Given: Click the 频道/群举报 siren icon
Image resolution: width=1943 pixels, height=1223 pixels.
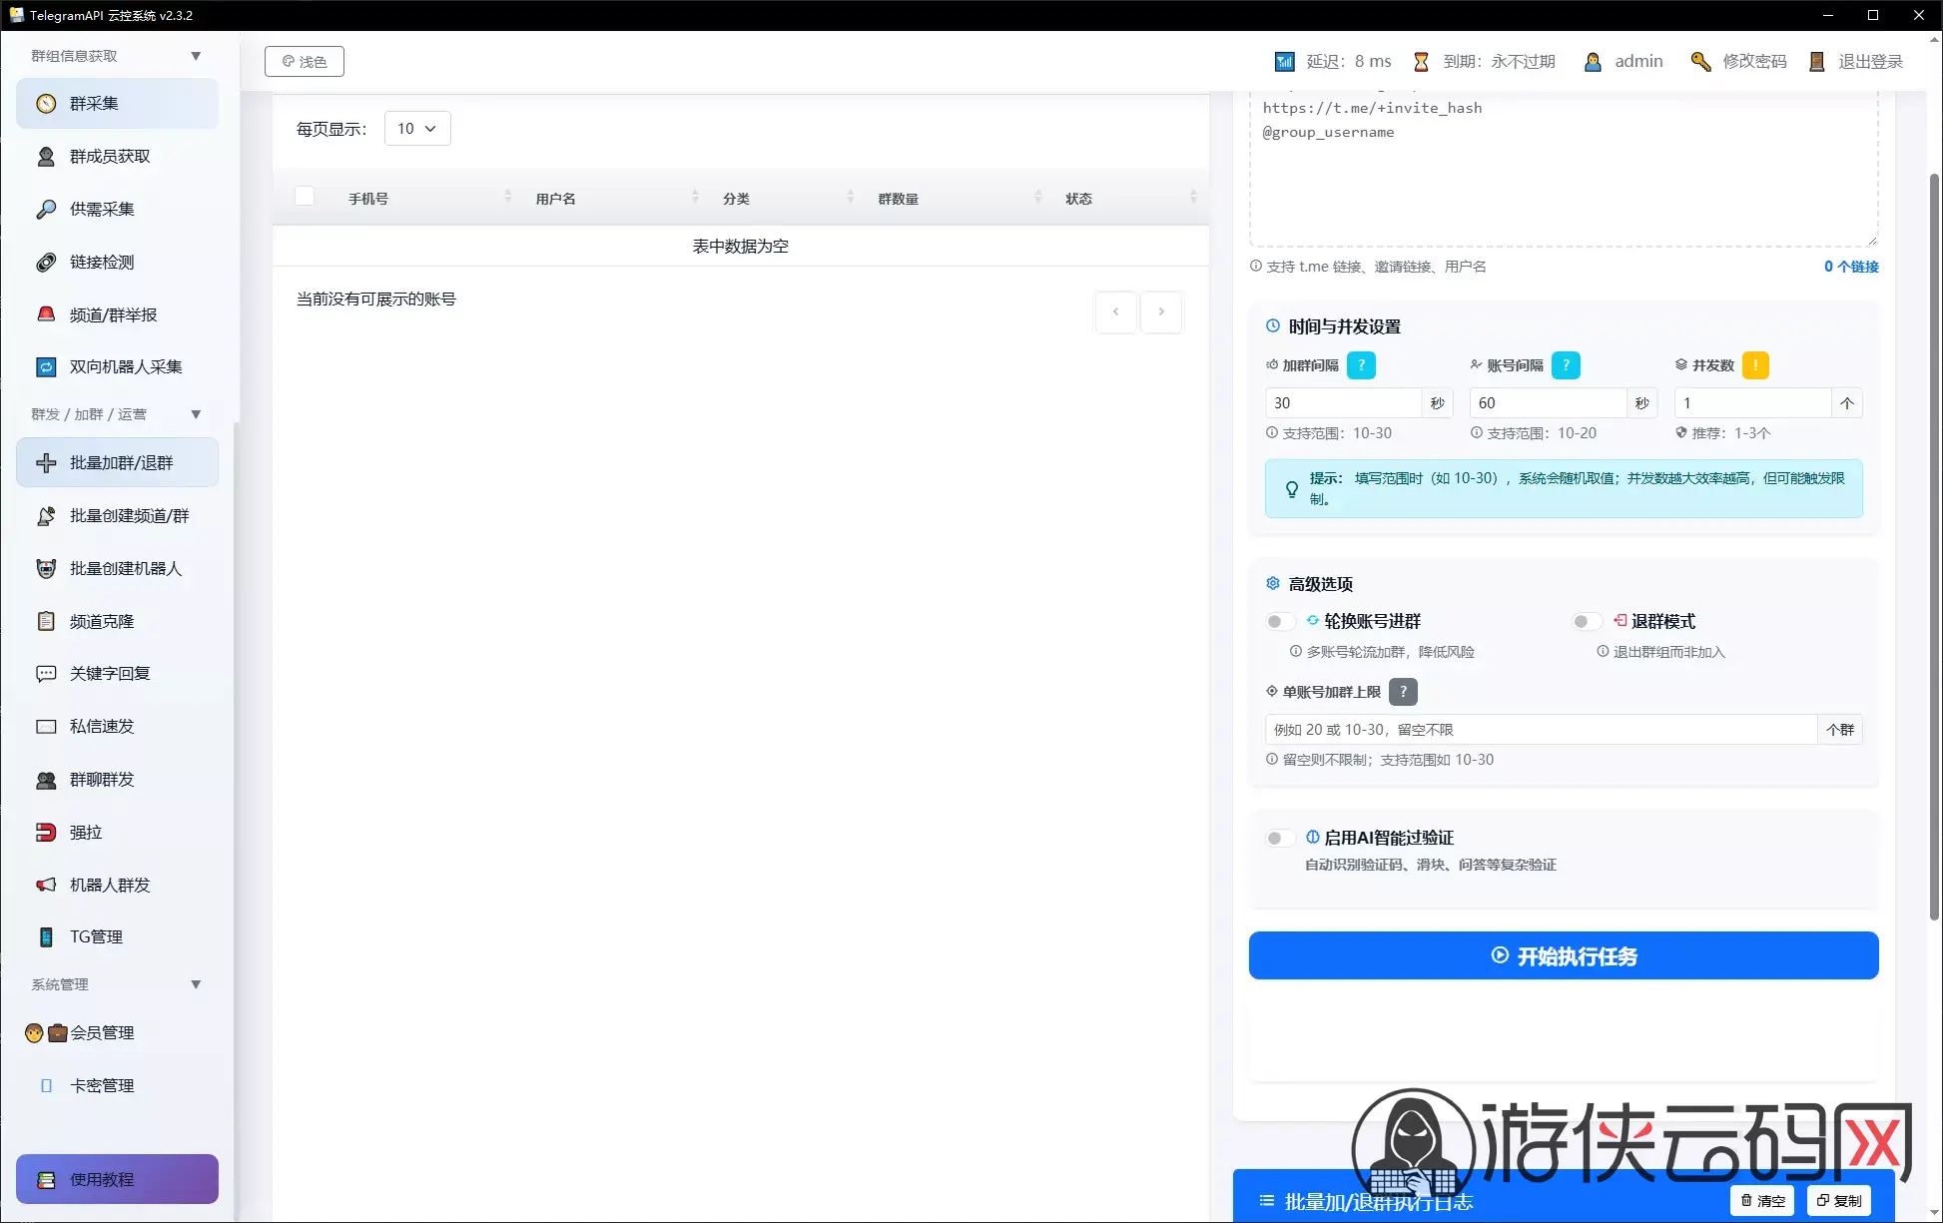Looking at the screenshot, I should [46, 314].
